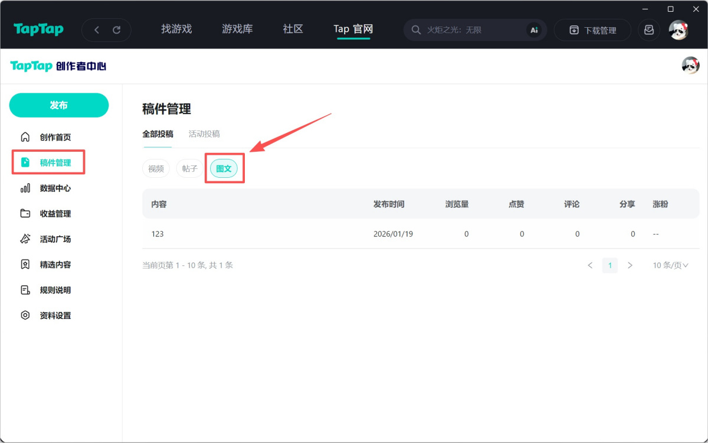Screen dimensions: 708x443
Task: Open the 游戏库 top navigation tab
Action: (237, 30)
